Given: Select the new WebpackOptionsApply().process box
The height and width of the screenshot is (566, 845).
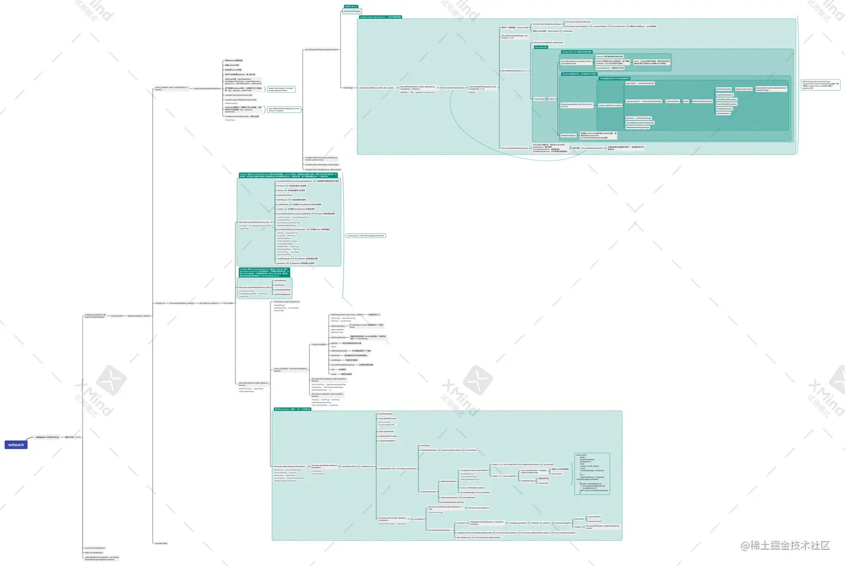Looking at the screenshot, I should [284, 110].
